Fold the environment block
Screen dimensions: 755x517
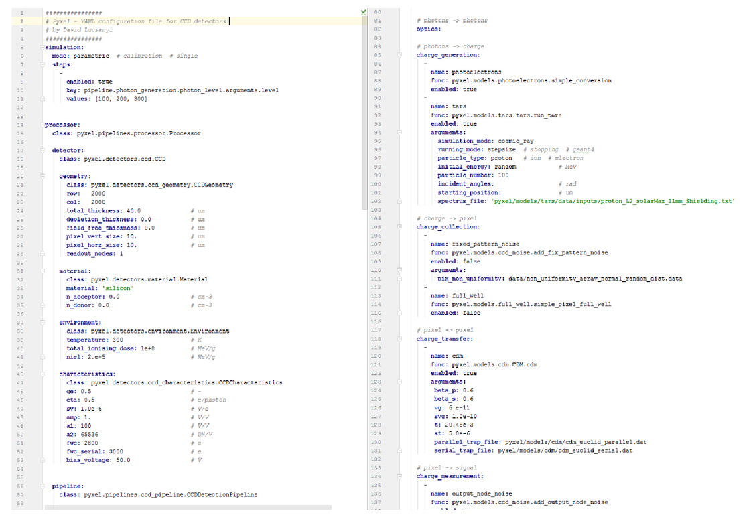coord(42,323)
